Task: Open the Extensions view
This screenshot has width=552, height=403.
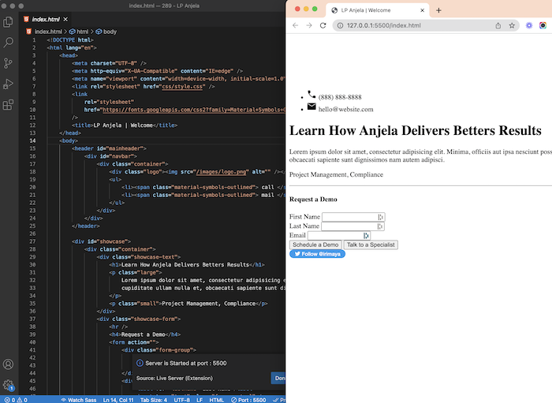Action: pyautogui.click(x=8, y=105)
